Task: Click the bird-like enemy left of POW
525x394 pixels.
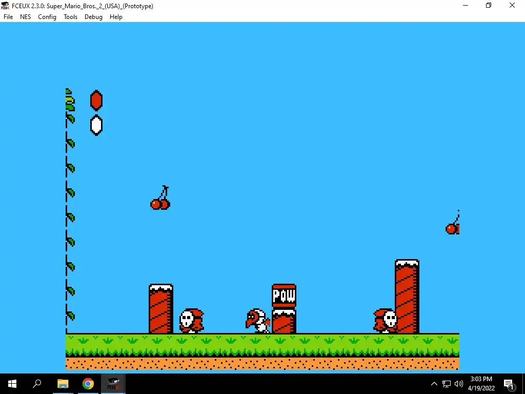Action: pyautogui.click(x=258, y=321)
